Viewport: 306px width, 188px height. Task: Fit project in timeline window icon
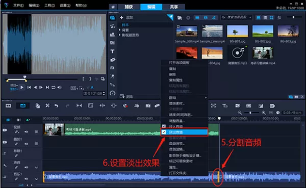271,113
